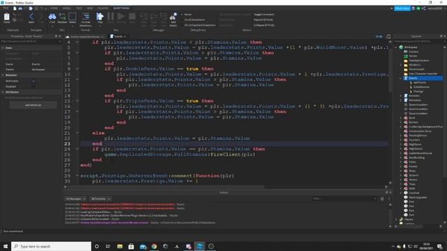Select the Workspace globe icon
Image resolution: width=447 pixels, height=251 pixels.
401,47
